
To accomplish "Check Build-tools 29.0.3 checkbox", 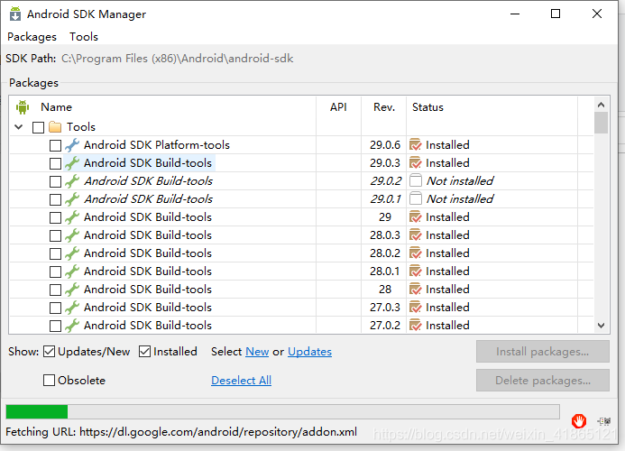I will (55, 163).
